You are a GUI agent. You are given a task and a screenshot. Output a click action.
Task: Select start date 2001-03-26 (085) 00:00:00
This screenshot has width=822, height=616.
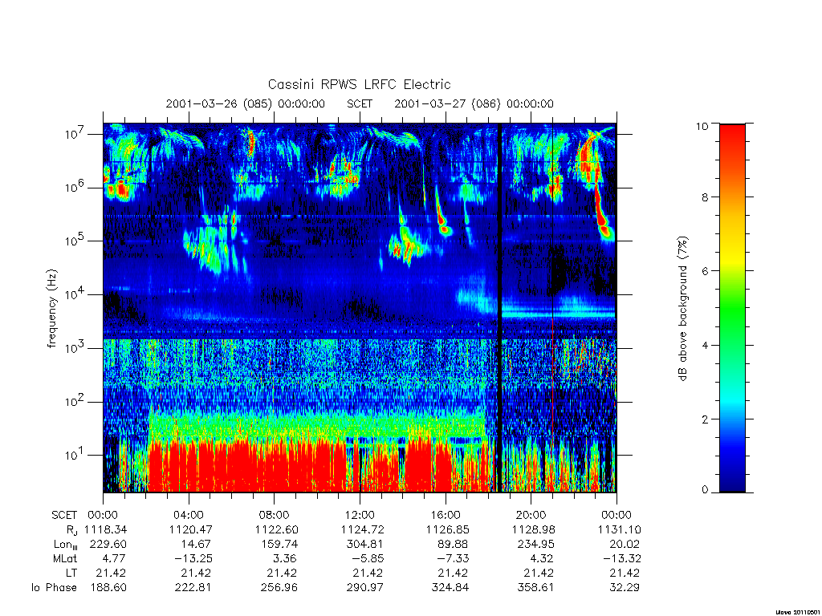click(x=246, y=103)
